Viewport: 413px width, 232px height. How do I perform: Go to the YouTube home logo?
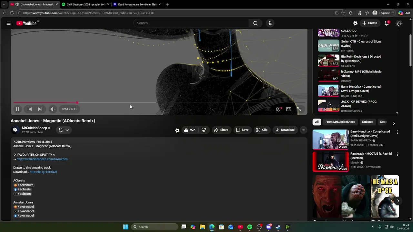26,23
